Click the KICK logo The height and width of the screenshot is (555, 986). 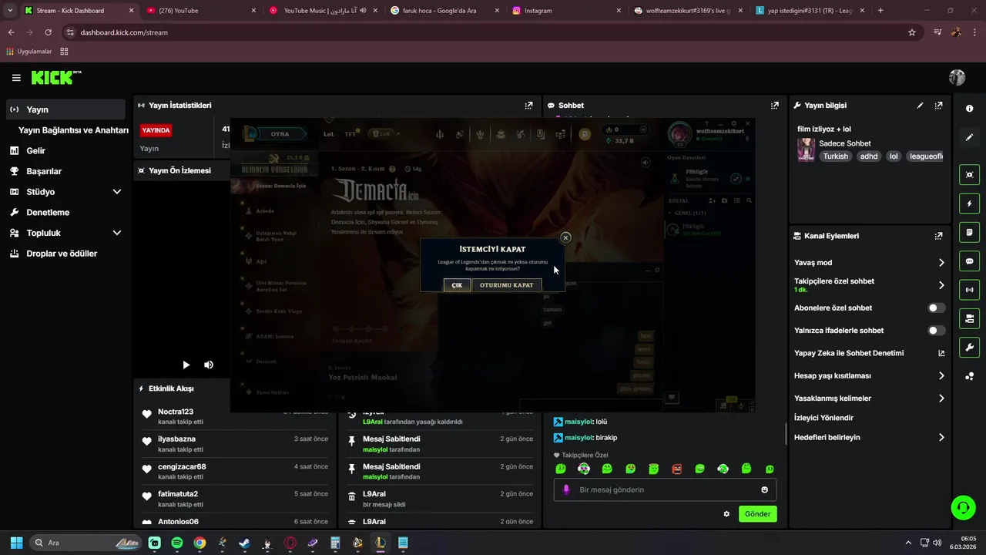pos(55,77)
